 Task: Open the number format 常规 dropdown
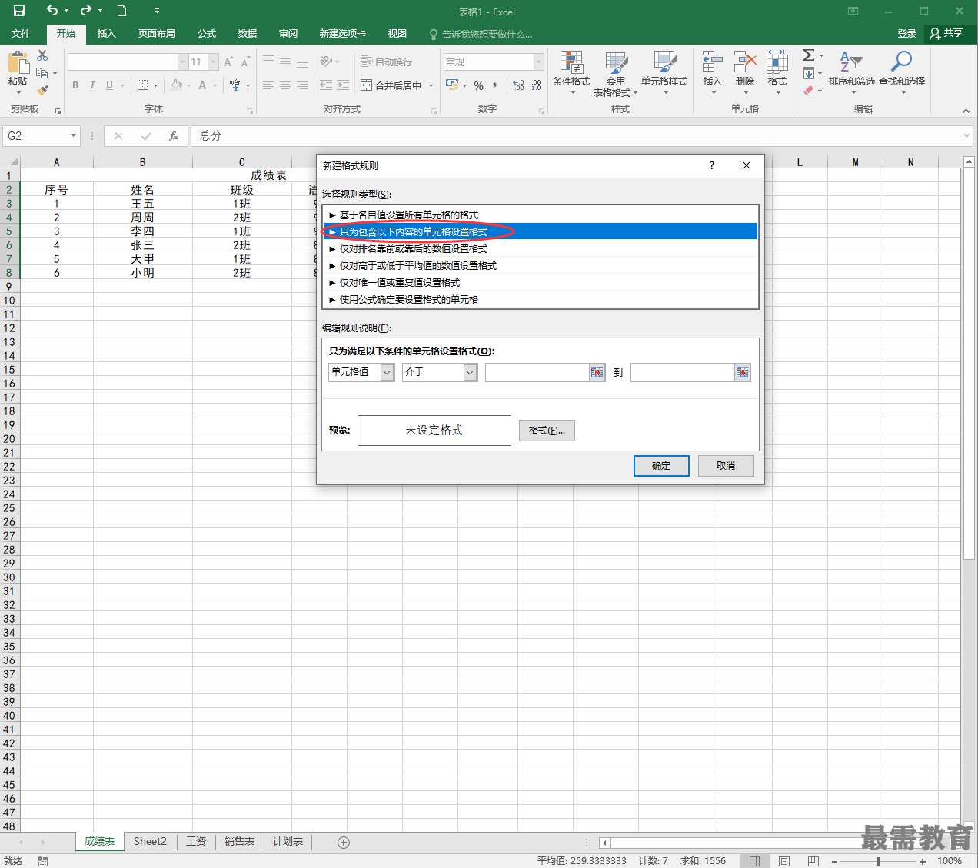click(x=538, y=62)
